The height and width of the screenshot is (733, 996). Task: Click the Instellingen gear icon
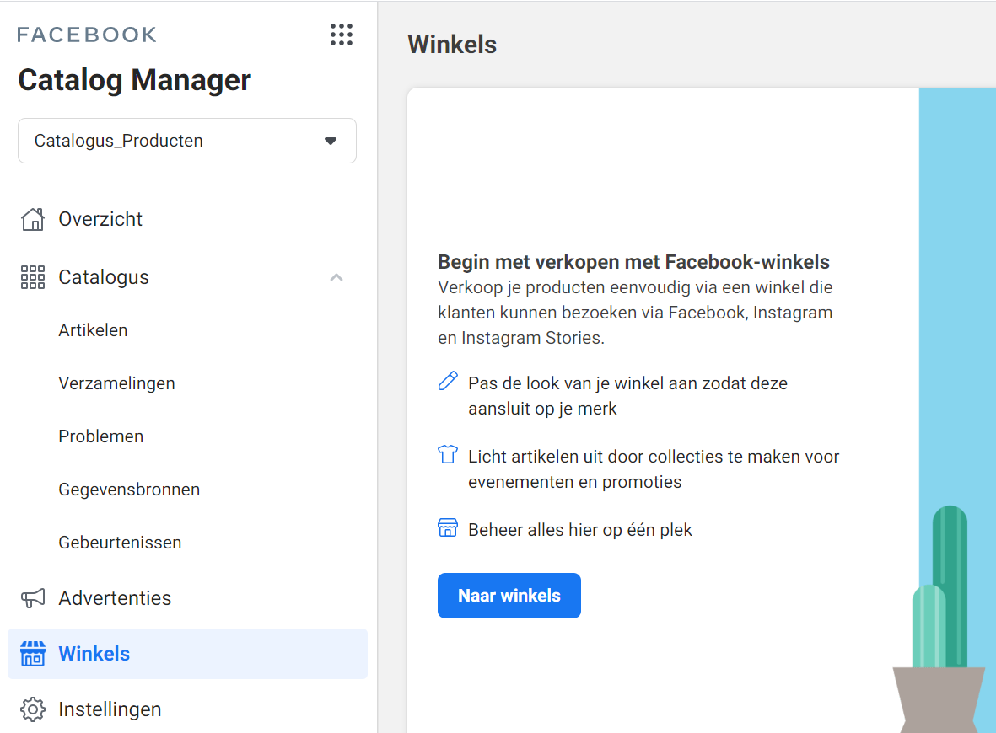[33, 709]
